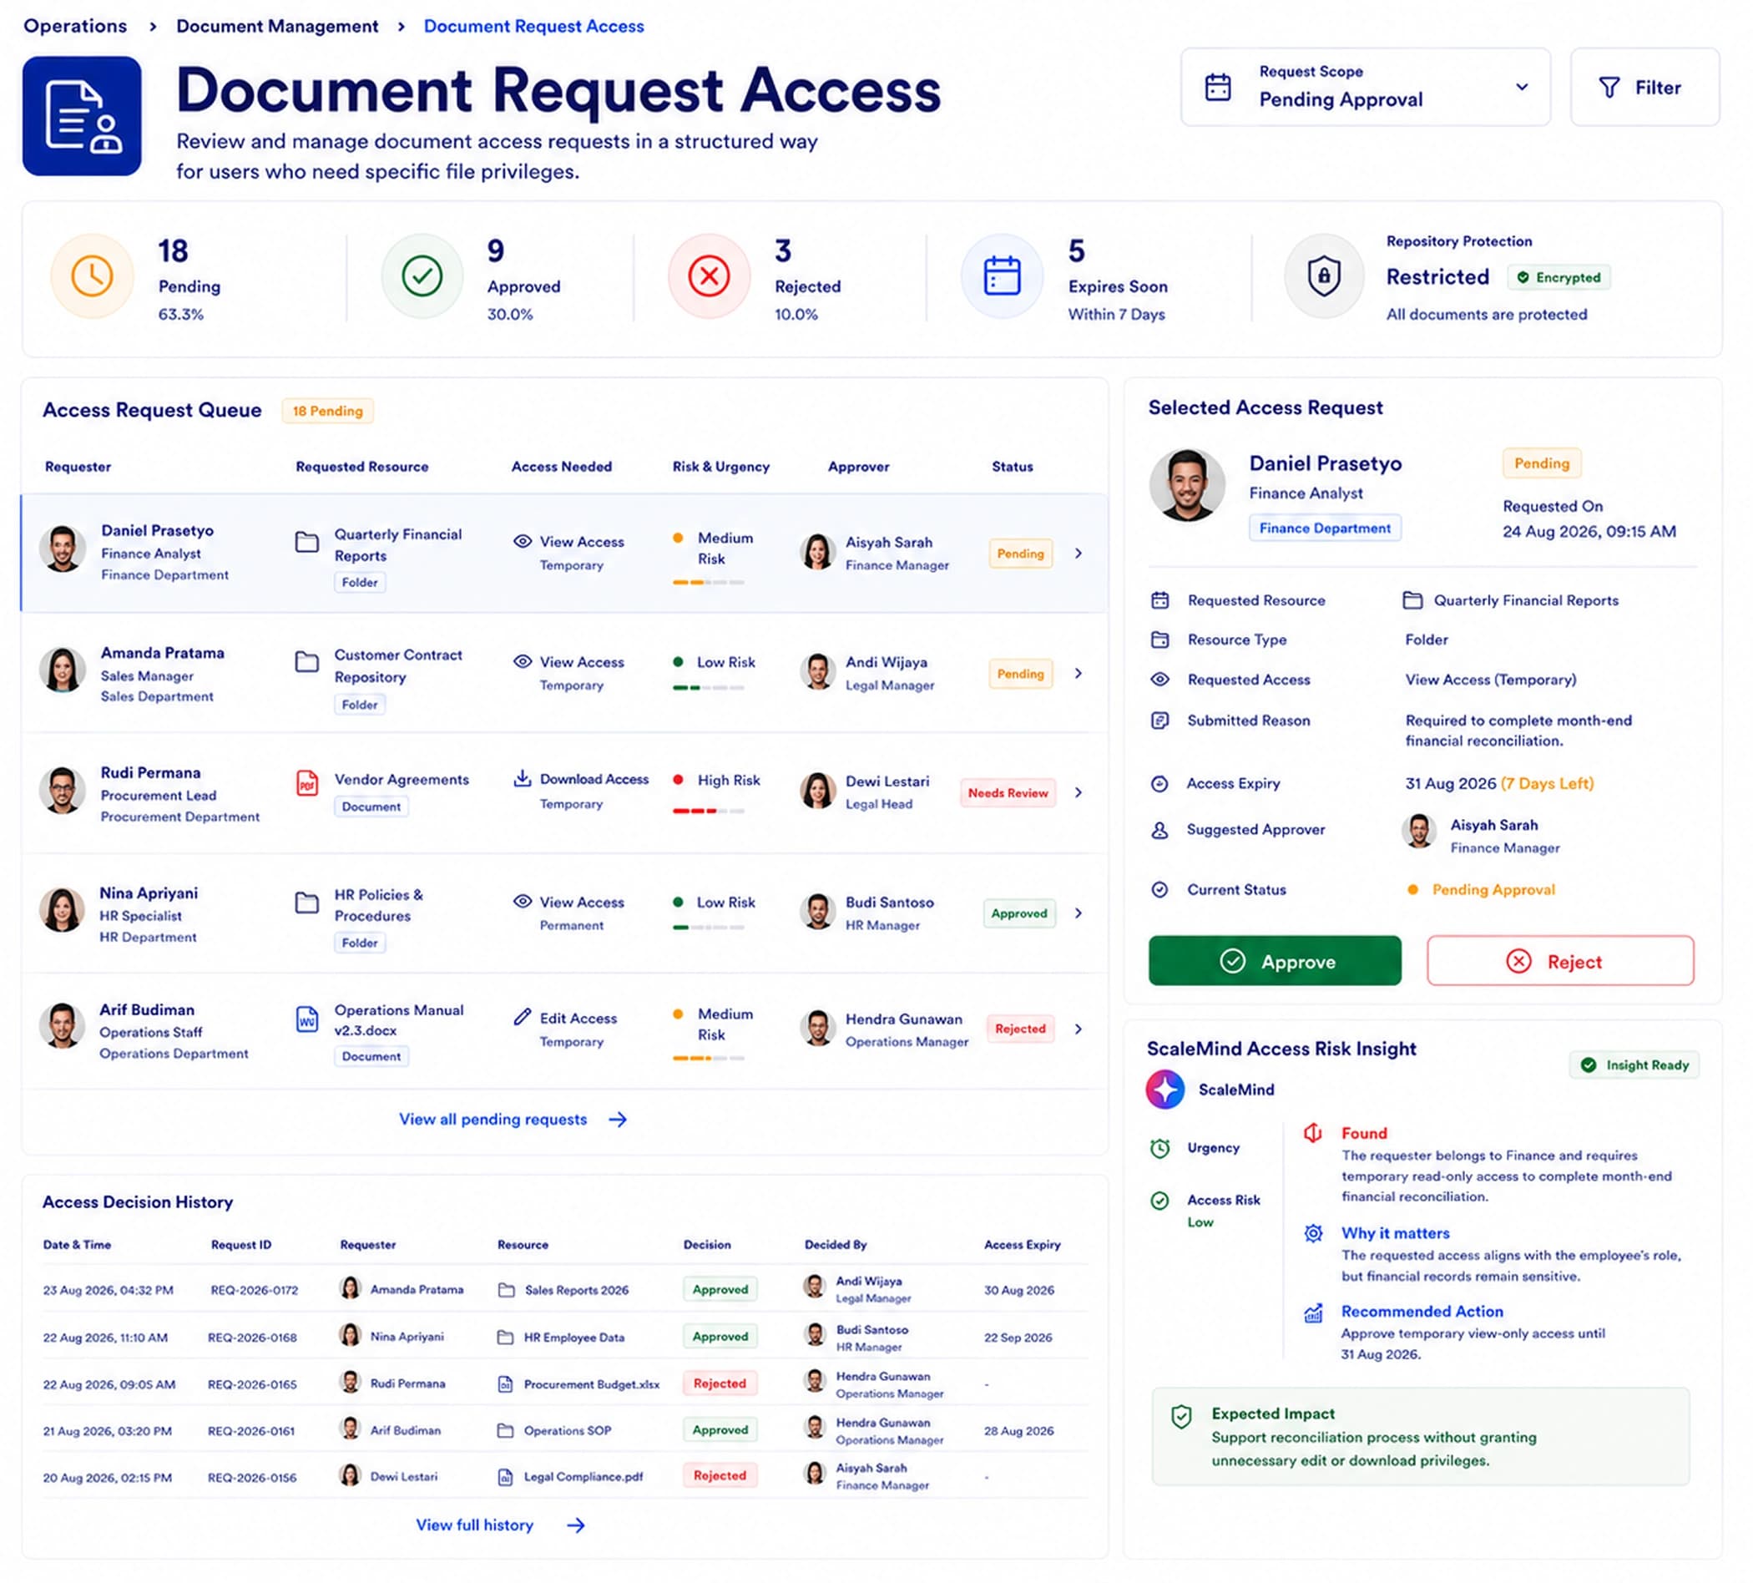
Task: Click the Submitted Reason note icon
Action: point(1159,721)
